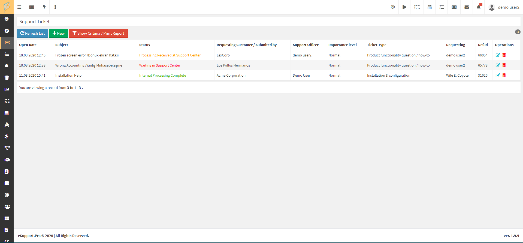The image size is (523, 243).
Task: Open the checklist tasks icon in the left sidebar
Action: coord(7,54)
